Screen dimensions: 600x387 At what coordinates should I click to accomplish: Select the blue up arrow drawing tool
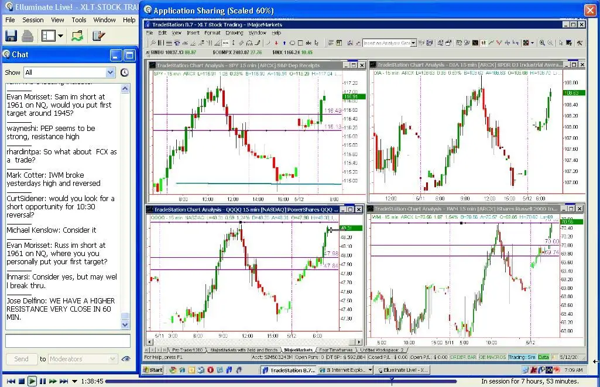pos(284,43)
